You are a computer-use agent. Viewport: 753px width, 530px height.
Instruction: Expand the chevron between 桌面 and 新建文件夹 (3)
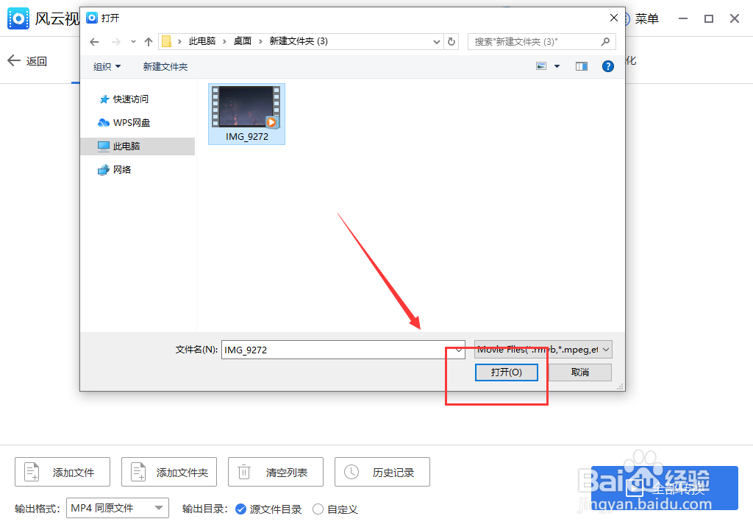click(261, 42)
